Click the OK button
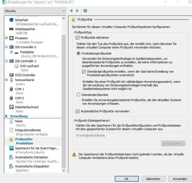192x183 pixels. tap(126, 179)
